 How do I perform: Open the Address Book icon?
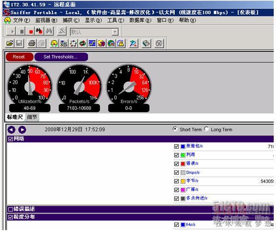(146, 43)
